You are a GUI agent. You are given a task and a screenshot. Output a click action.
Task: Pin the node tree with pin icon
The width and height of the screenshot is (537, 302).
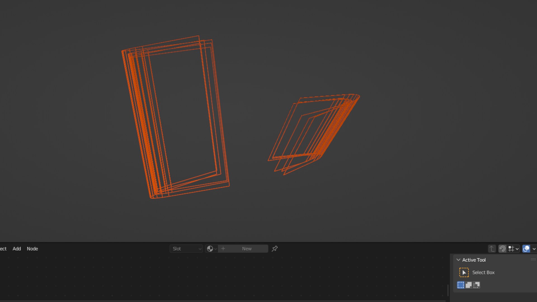click(x=275, y=249)
